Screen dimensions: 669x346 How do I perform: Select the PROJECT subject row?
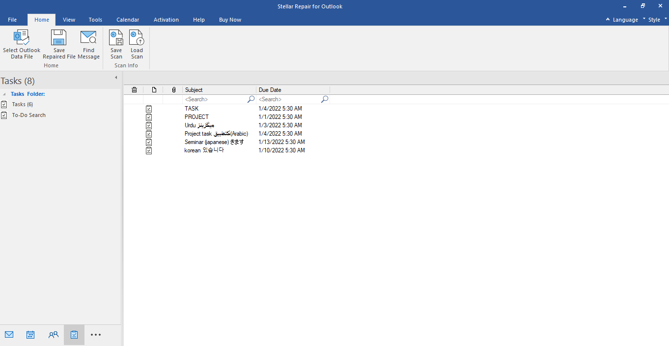click(x=196, y=117)
